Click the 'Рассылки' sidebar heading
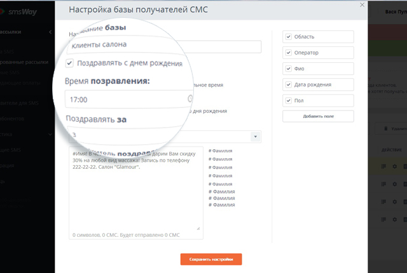This screenshot has height=273, width=407. [x=10, y=32]
